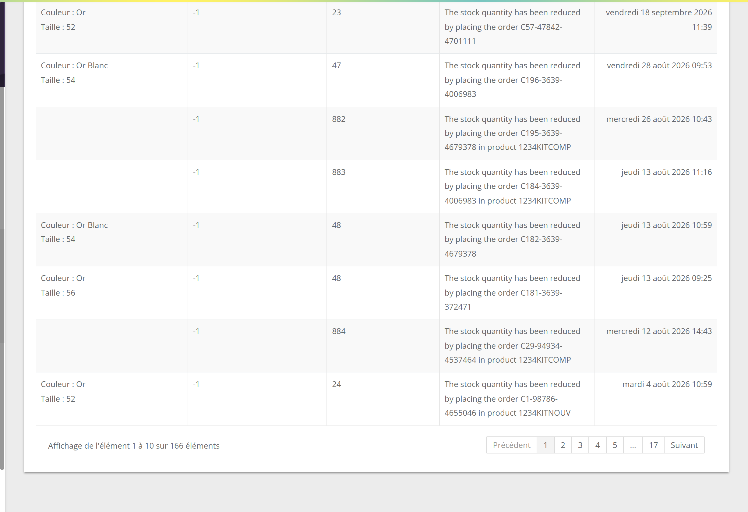Click the order C196-3639-4006983 description
The image size is (748, 512).
(512, 80)
